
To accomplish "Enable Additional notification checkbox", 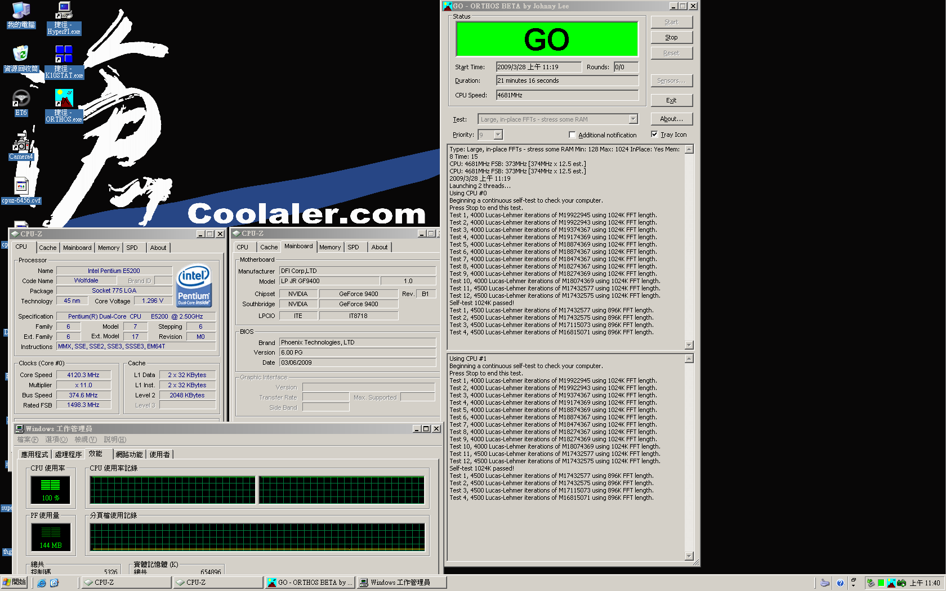I will tap(572, 135).
